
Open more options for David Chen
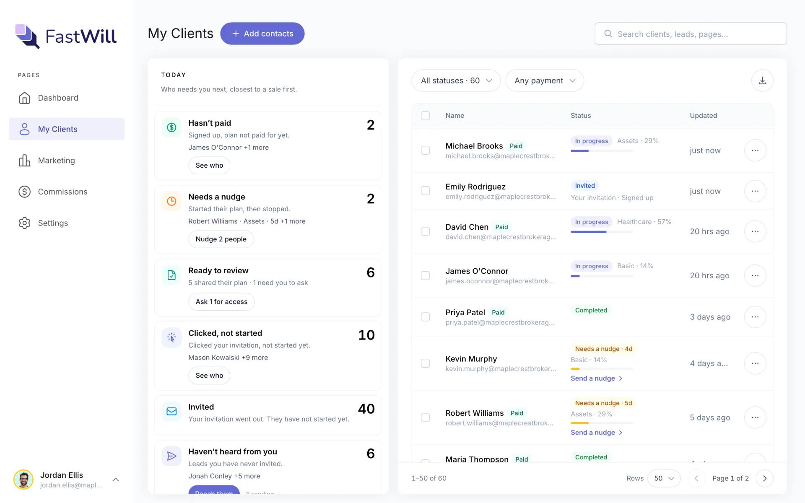[x=755, y=231]
